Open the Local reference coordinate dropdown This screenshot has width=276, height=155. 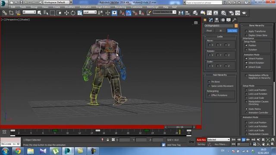pyautogui.click(x=90, y=12)
